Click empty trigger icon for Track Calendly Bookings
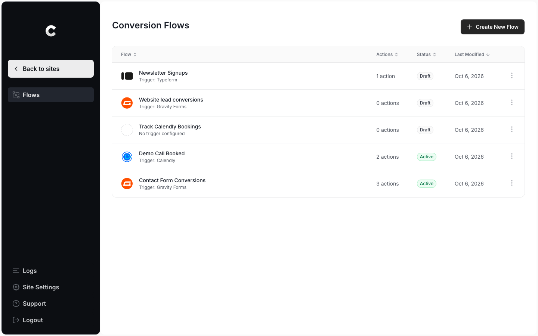This screenshot has height=336, width=538. pos(127,130)
